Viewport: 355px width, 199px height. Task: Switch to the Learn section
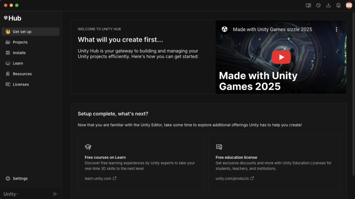pos(18,64)
